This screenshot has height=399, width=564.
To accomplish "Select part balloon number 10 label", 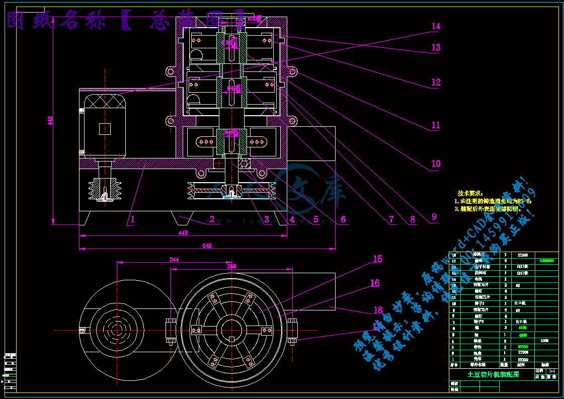I will tap(436, 164).
